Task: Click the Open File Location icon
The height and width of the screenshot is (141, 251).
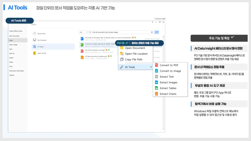Action: pyautogui.click(x=122, y=53)
